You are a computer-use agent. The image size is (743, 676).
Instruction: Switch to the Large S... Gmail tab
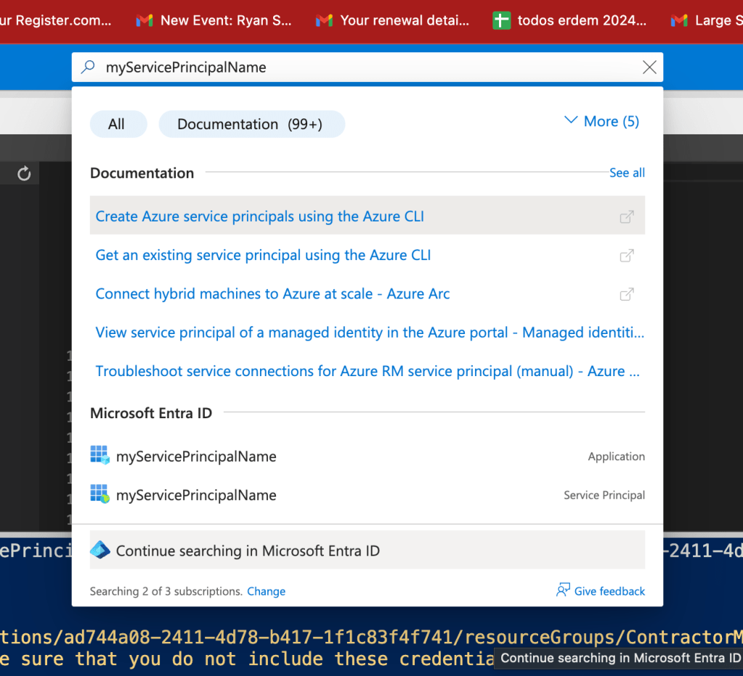tap(707, 20)
